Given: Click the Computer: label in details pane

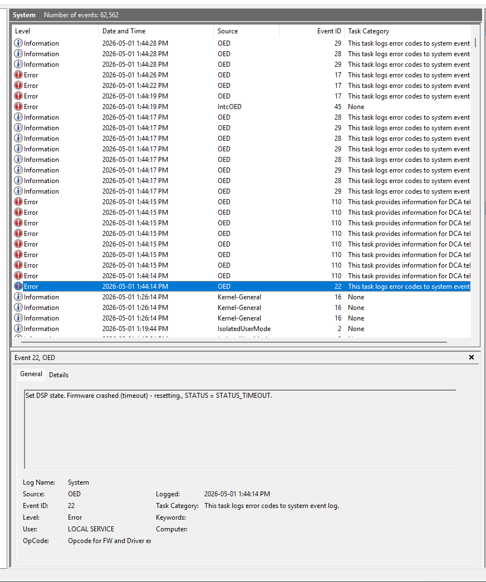Looking at the screenshot, I should (171, 529).
